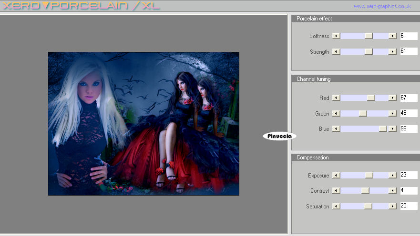420x236 pixels.
Task: Decrease Saturation with left arrow
Action: point(336,206)
